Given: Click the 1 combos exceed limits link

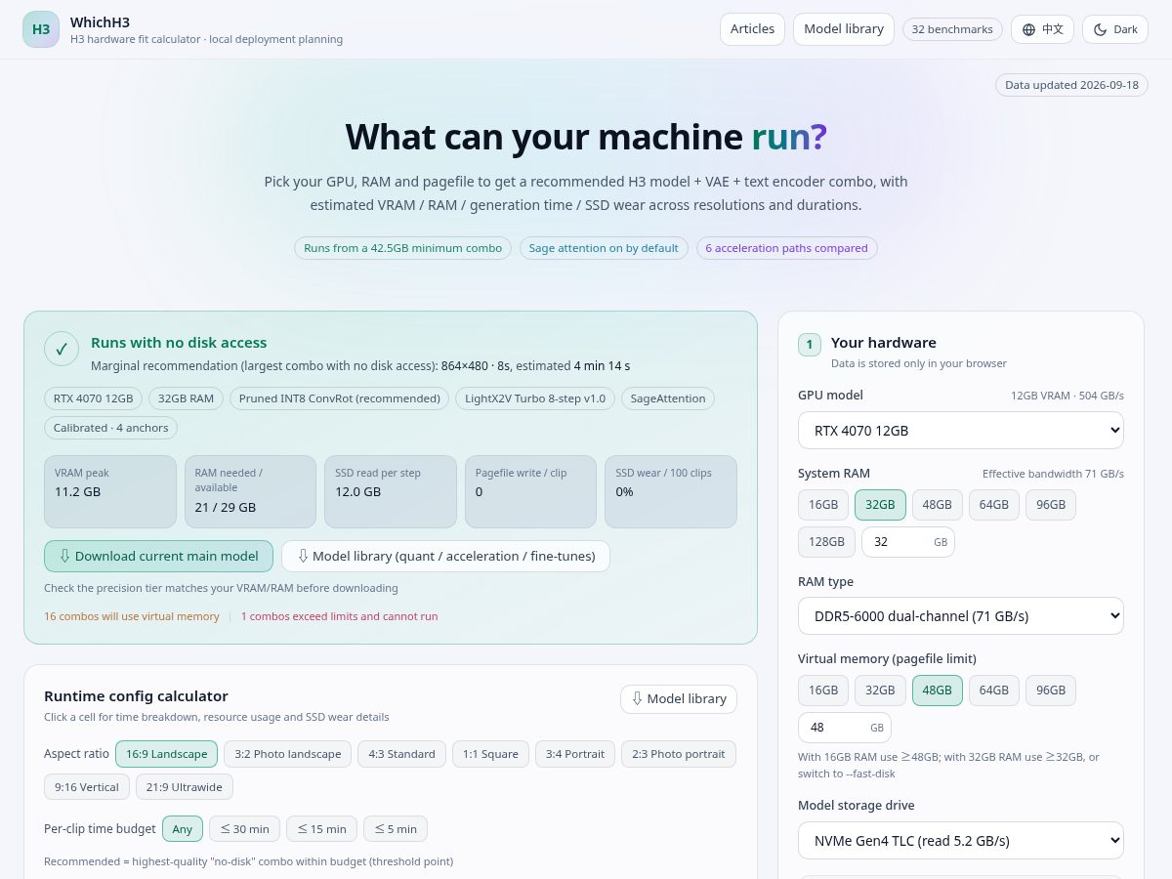Looking at the screenshot, I should point(339,616).
